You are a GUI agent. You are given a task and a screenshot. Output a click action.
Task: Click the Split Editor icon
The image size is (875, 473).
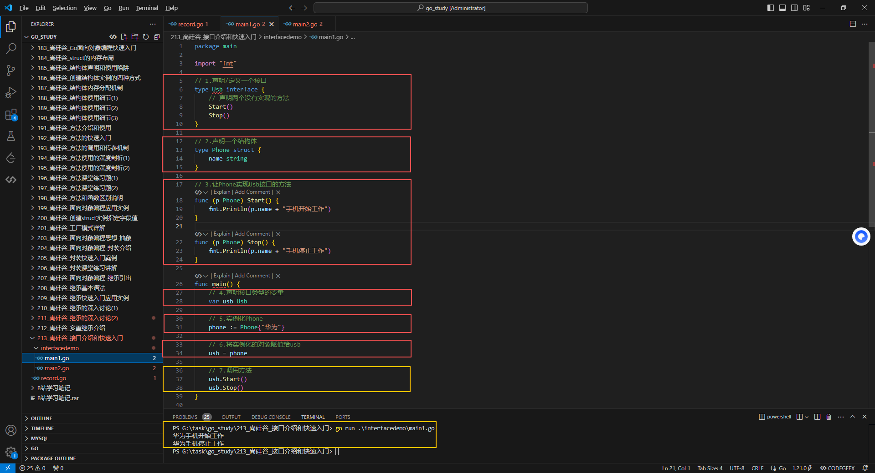[x=853, y=24]
